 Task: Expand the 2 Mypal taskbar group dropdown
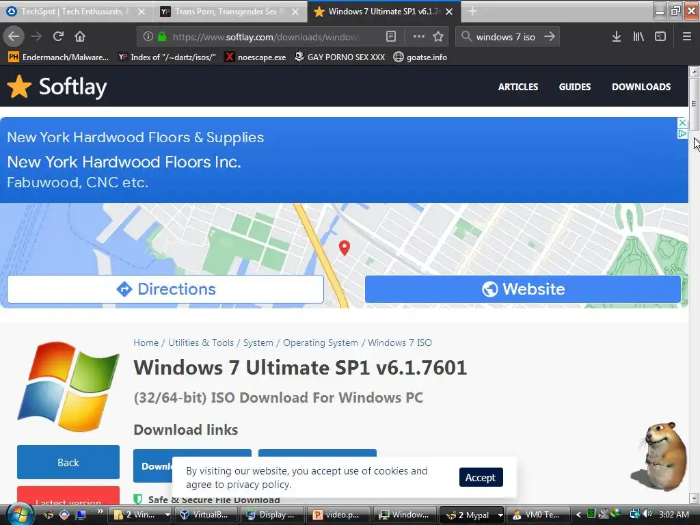tap(500, 515)
